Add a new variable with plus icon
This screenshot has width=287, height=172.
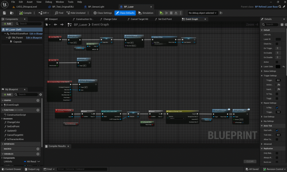click(38, 154)
